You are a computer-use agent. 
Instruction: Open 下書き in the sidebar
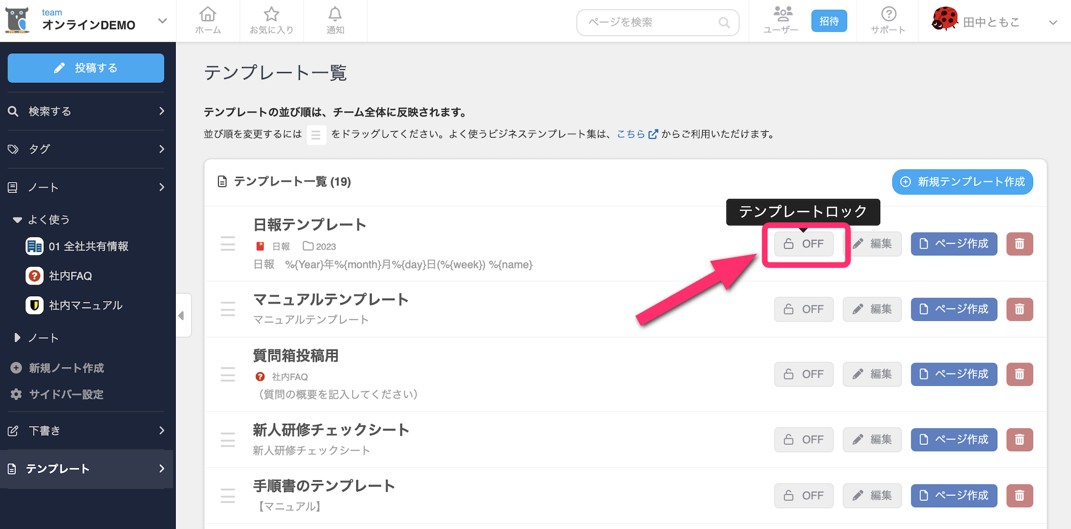pos(87,431)
